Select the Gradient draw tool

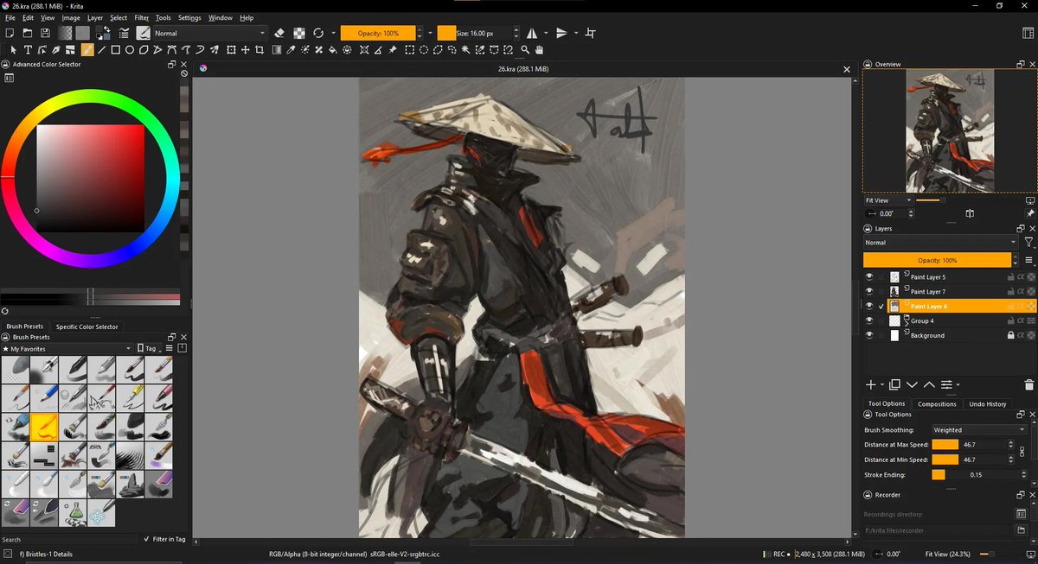pyautogui.click(x=277, y=50)
